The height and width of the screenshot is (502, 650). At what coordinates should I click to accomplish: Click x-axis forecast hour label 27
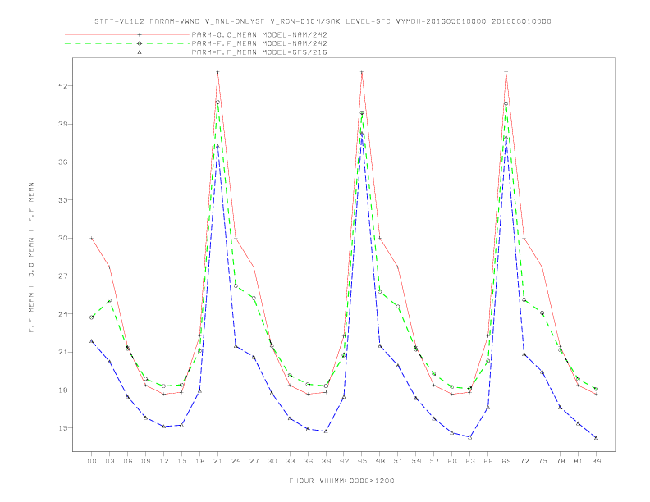tap(254, 461)
